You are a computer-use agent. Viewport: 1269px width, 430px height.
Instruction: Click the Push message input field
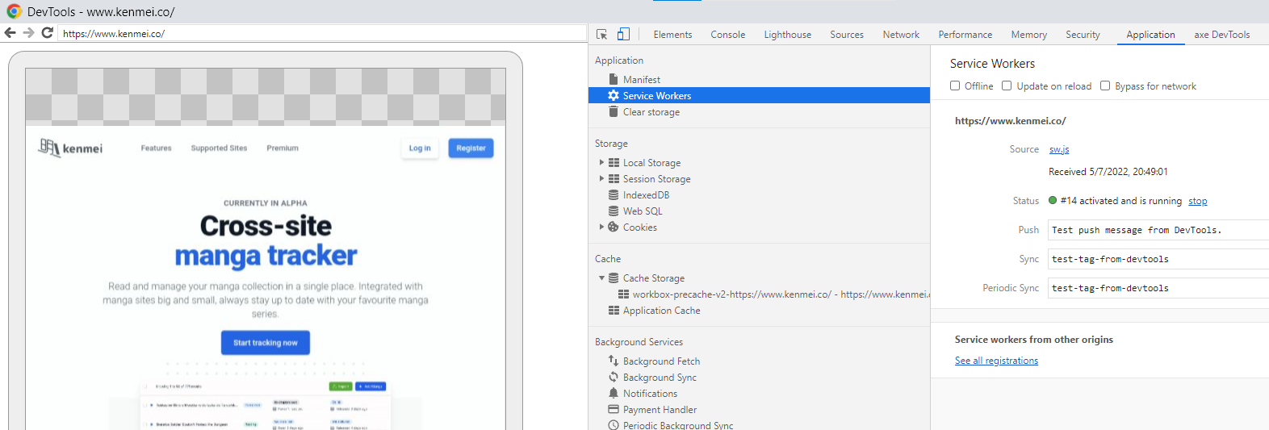pyautogui.click(x=1158, y=230)
